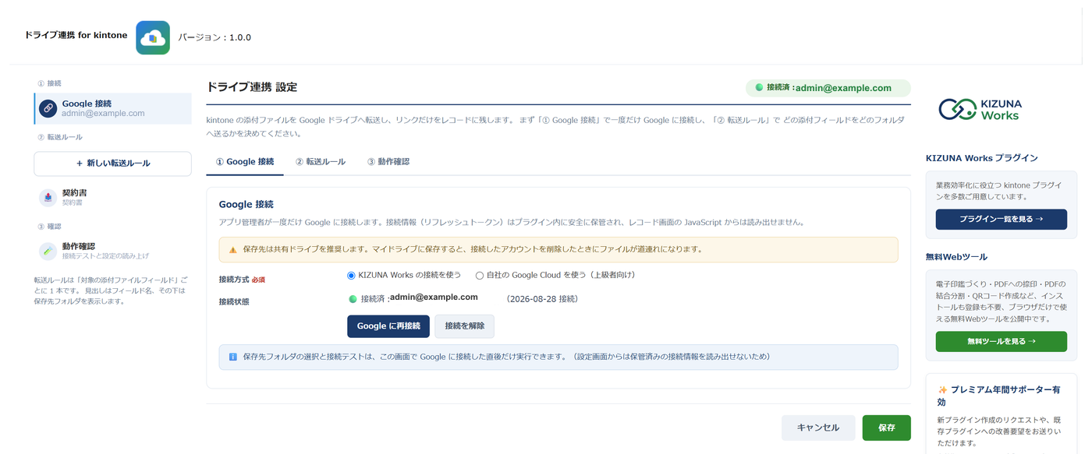The height and width of the screenshot is (454, 1092).
Task: Click the ドライブ連携 for kintone title
Action: click(76, 35)
